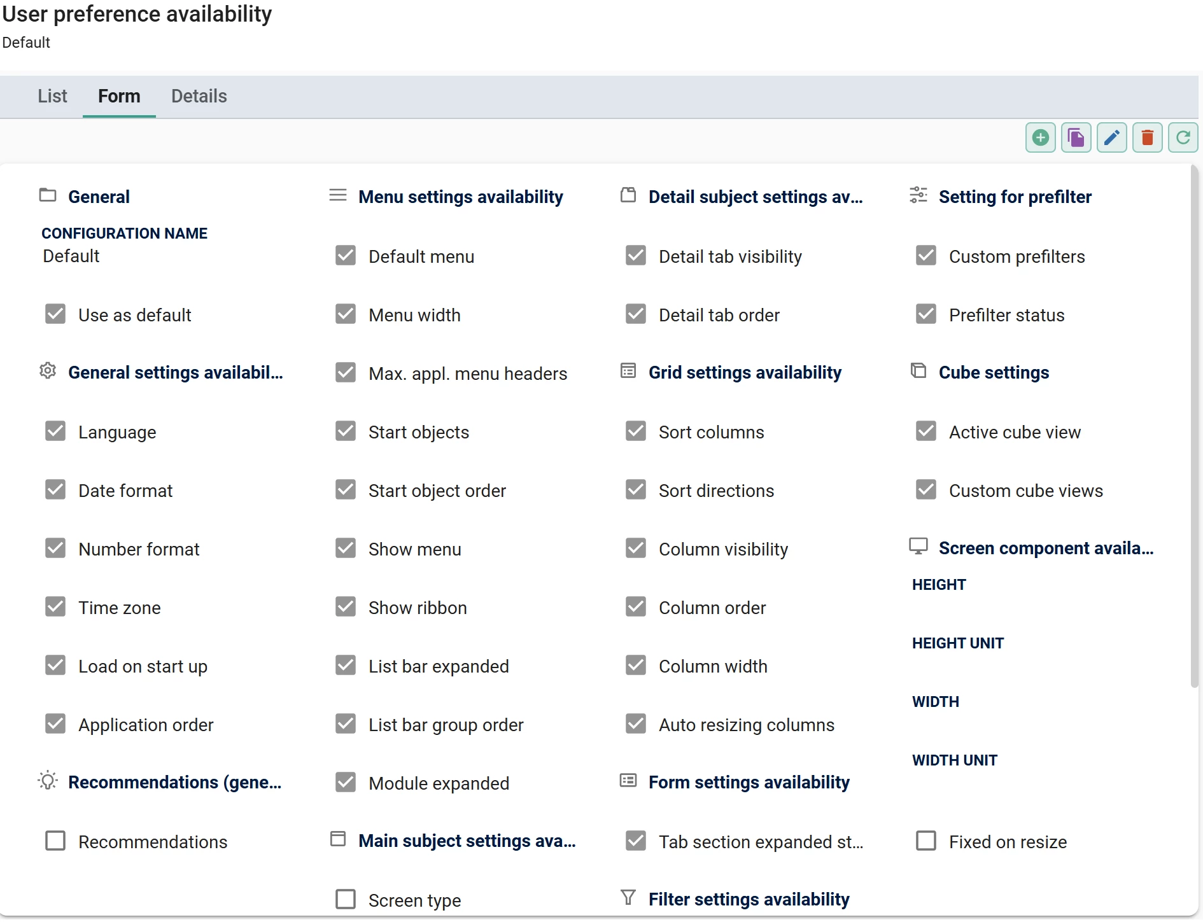This screenshot has width=1203, height=922.
Task: Click the green add new record icon
Action: pos(1041,137)
